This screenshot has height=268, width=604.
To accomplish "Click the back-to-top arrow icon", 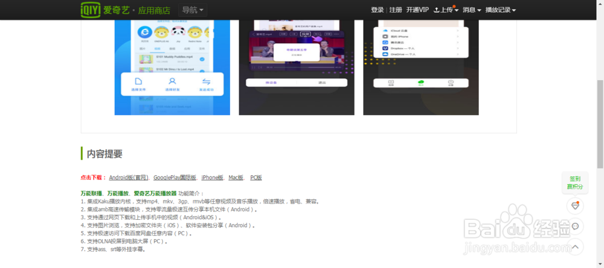I will click(575, 247).
